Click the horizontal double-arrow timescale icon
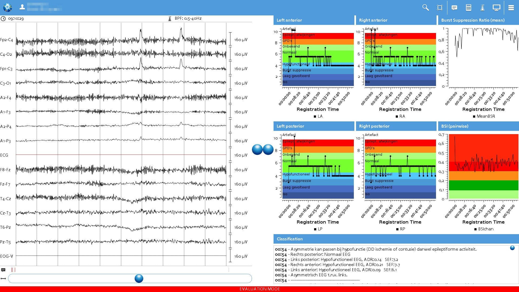 tap(3, 278)
